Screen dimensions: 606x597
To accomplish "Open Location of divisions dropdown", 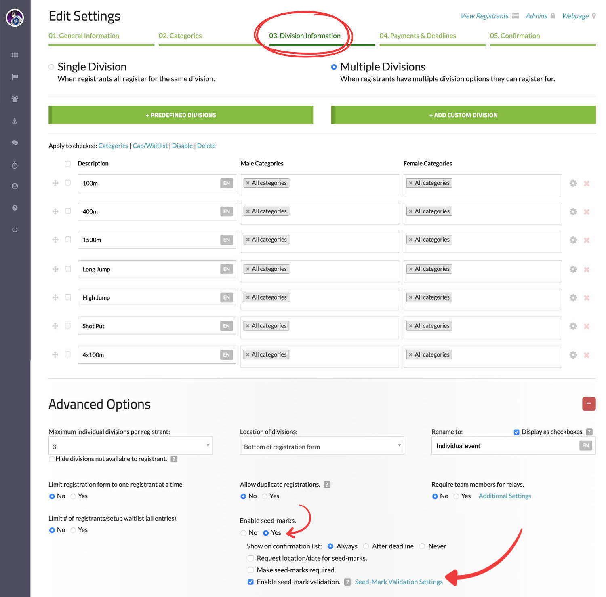I will [x=322, y=446].
